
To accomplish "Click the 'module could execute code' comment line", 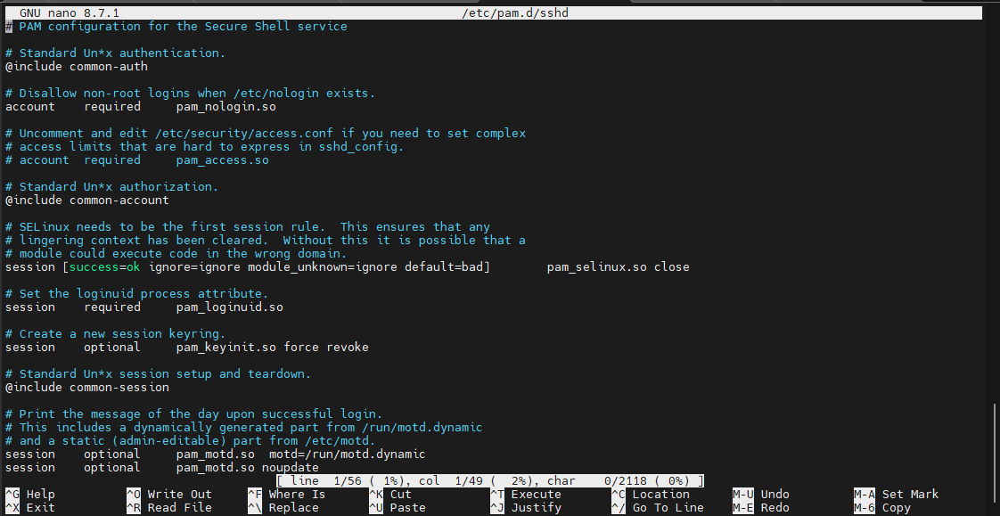I will 176,254.
